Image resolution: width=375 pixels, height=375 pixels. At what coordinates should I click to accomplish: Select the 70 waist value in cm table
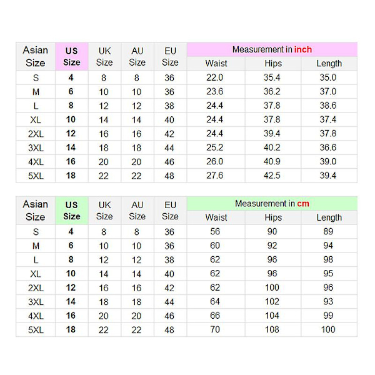[x=215, y=329]
